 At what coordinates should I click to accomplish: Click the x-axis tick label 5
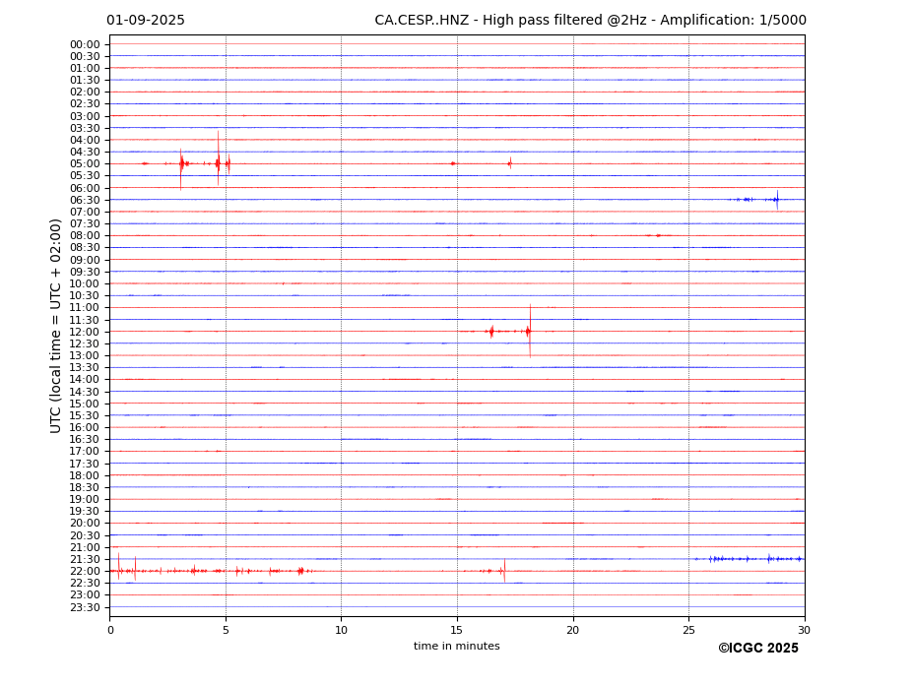pos(226,630)
